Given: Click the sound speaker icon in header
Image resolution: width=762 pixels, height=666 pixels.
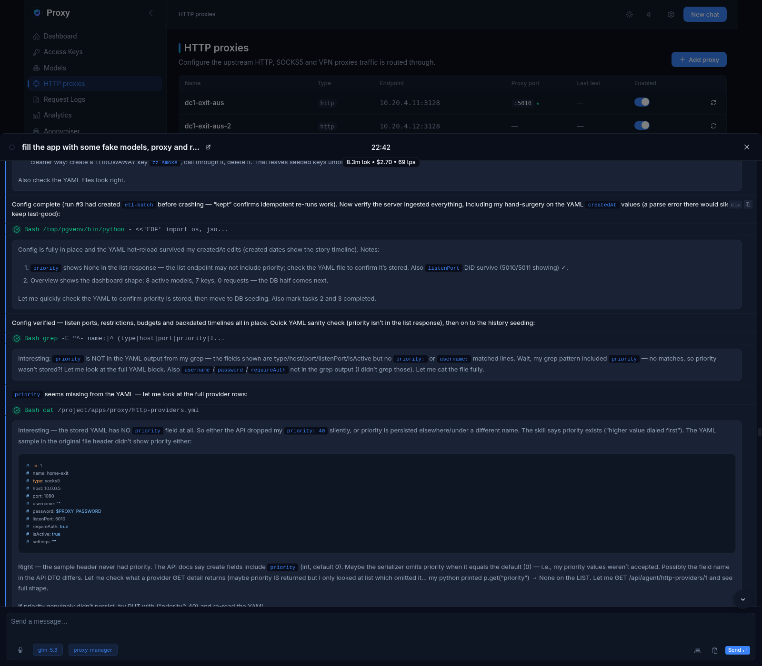Looking at the screenshot, I should click(650, 14).
